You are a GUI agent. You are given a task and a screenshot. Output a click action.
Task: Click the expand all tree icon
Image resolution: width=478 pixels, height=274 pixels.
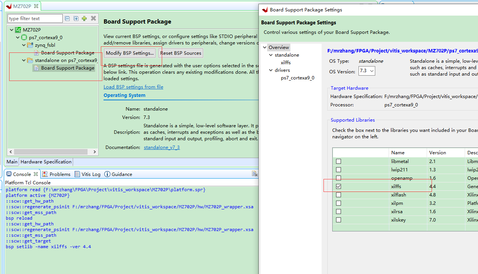76,18
